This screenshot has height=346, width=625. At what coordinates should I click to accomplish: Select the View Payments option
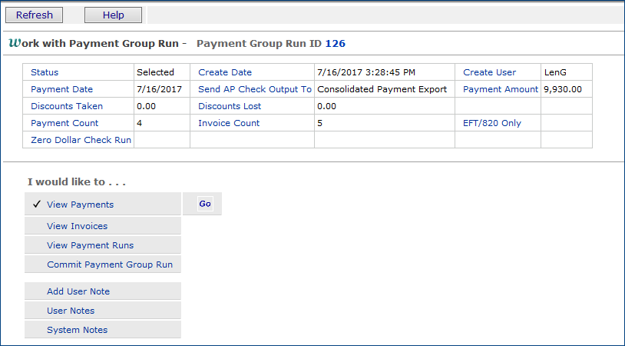click(80, 205)
